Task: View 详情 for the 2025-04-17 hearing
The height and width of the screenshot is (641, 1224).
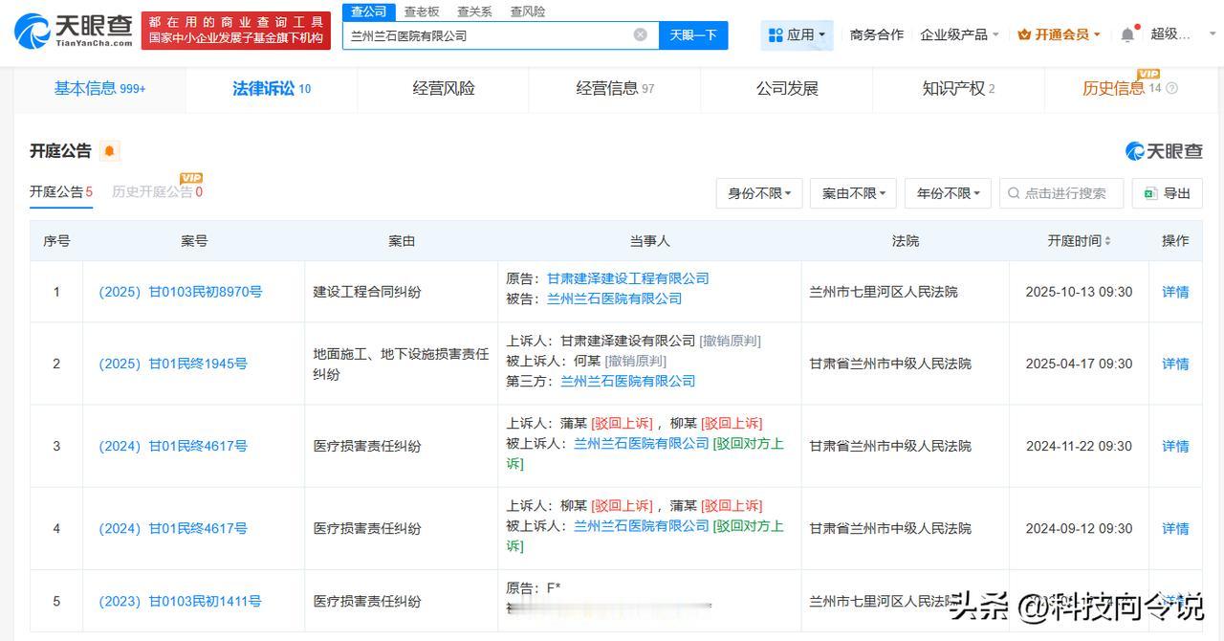Action: [1175, 364]
